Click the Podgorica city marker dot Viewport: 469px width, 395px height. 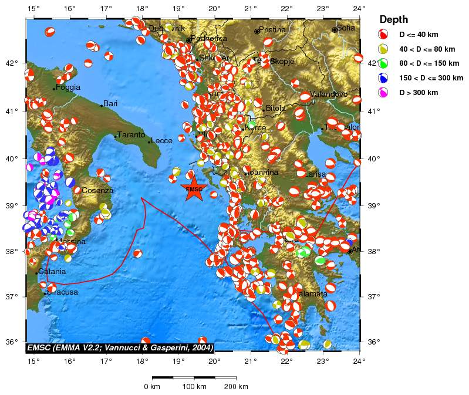click(x=188, y=40)
